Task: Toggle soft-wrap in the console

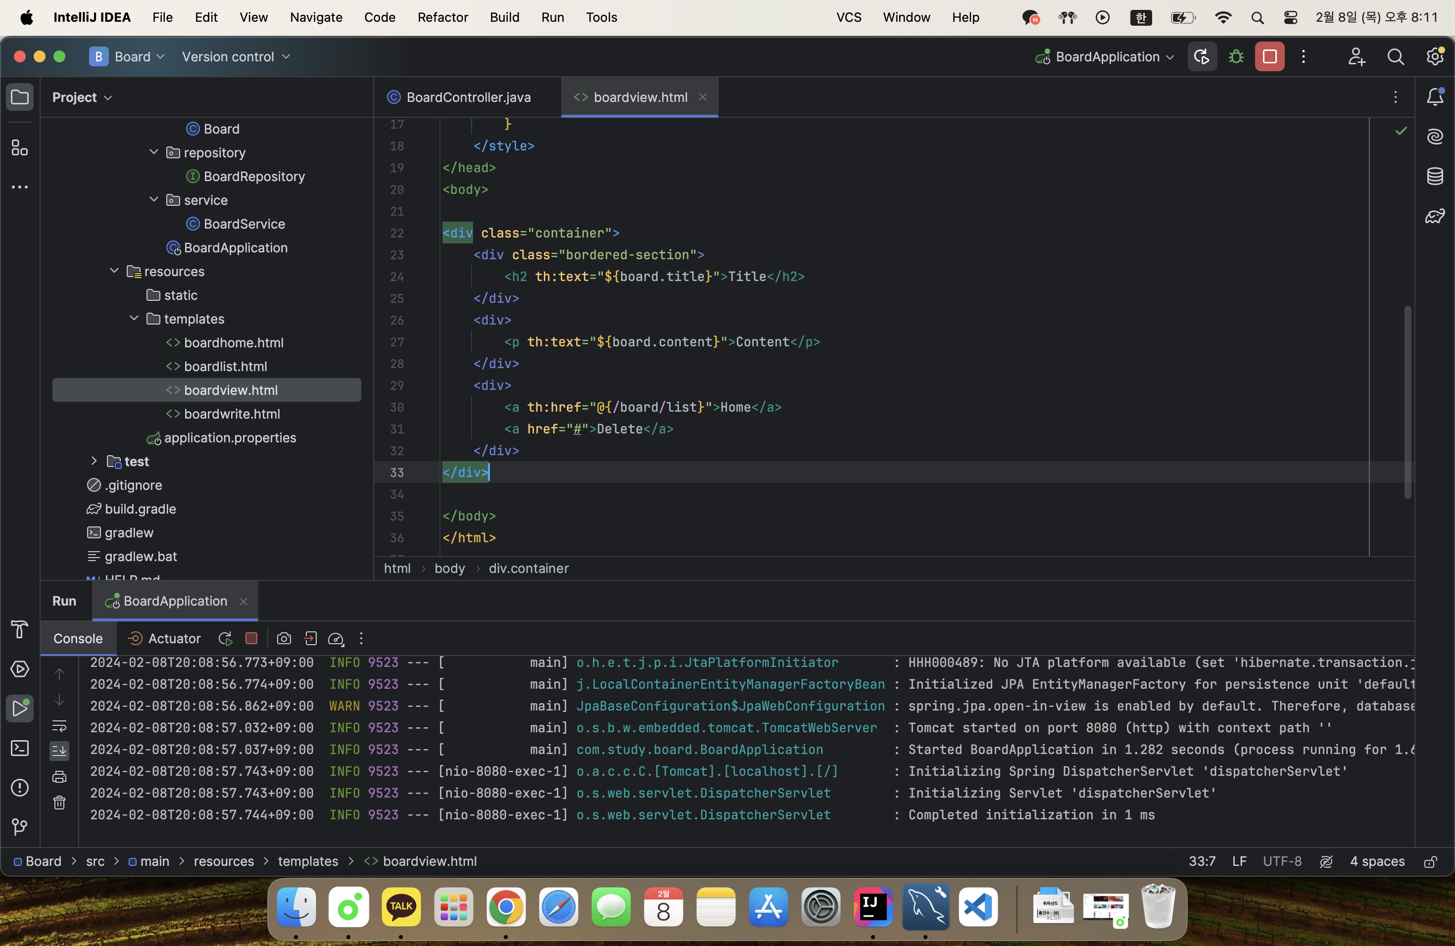Action: click(59, 725)
